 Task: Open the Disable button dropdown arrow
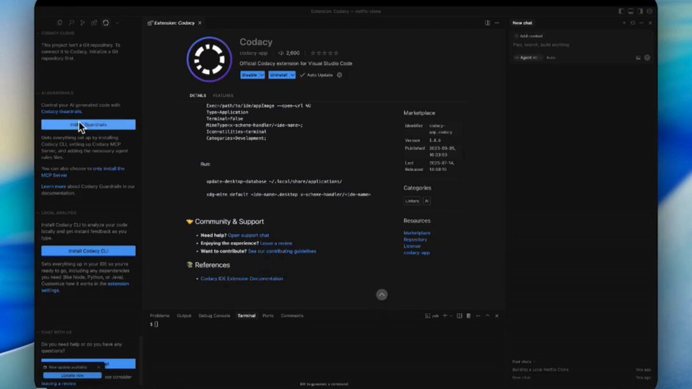pos(262,75)
